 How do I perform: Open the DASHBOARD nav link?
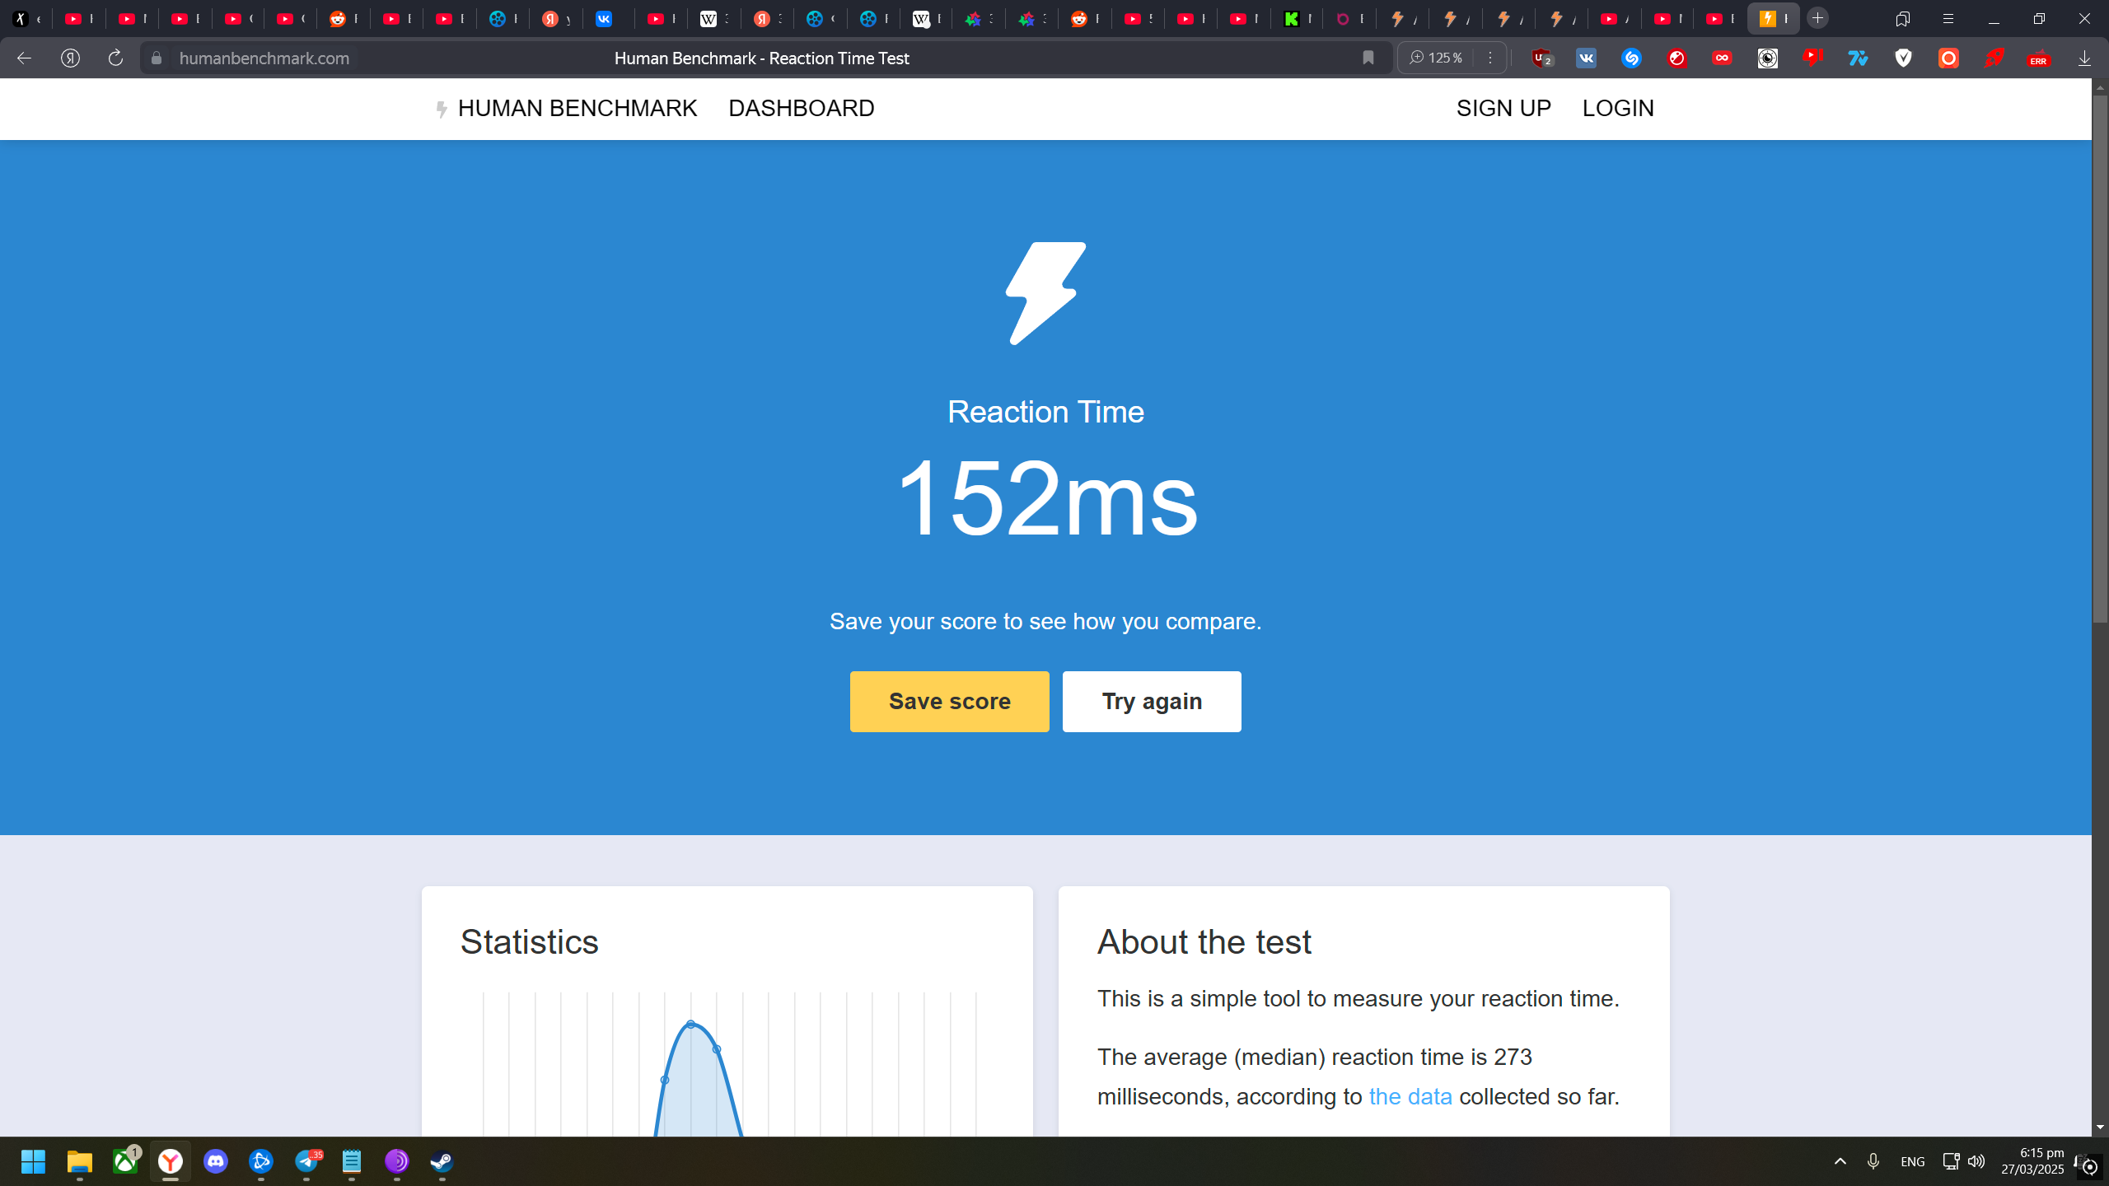(x=801, y=109)
